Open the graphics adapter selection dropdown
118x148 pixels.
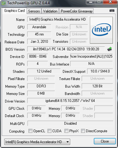tap(37, 142)
